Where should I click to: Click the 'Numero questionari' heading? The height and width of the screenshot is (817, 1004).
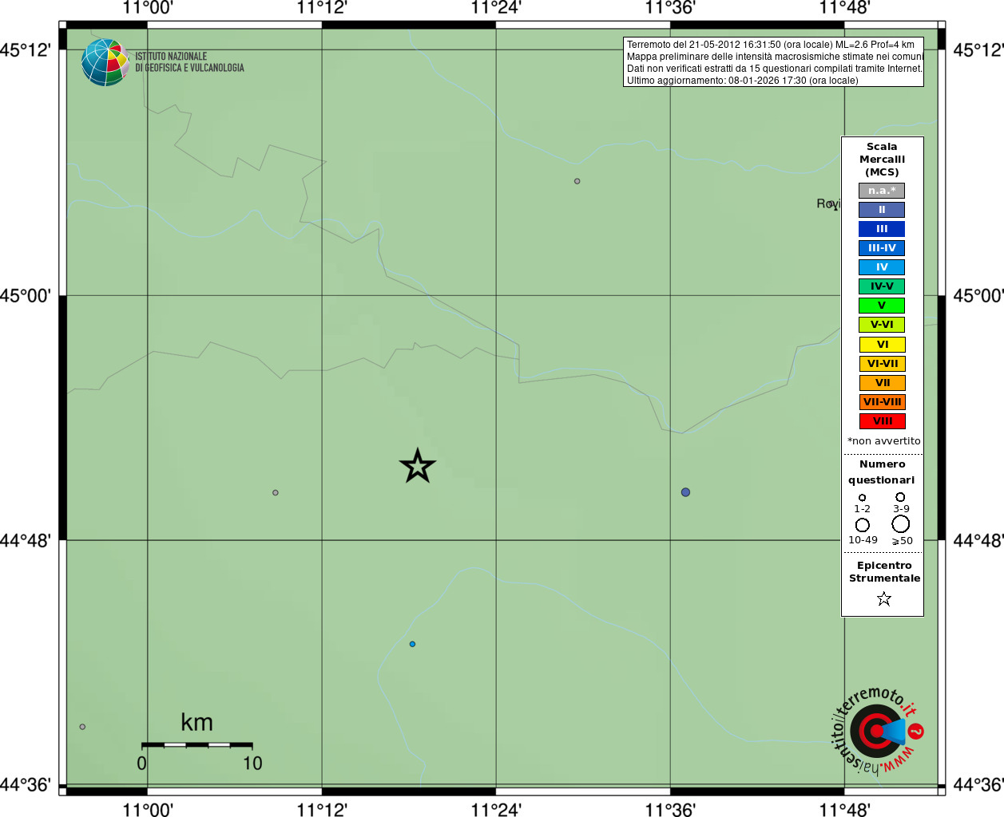click(882, 472)
